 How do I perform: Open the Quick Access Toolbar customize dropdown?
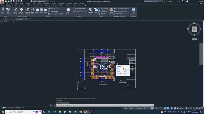(x=54, y=1)
